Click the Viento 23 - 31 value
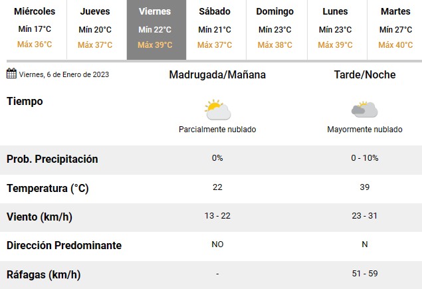 click(x=365, y=216)
